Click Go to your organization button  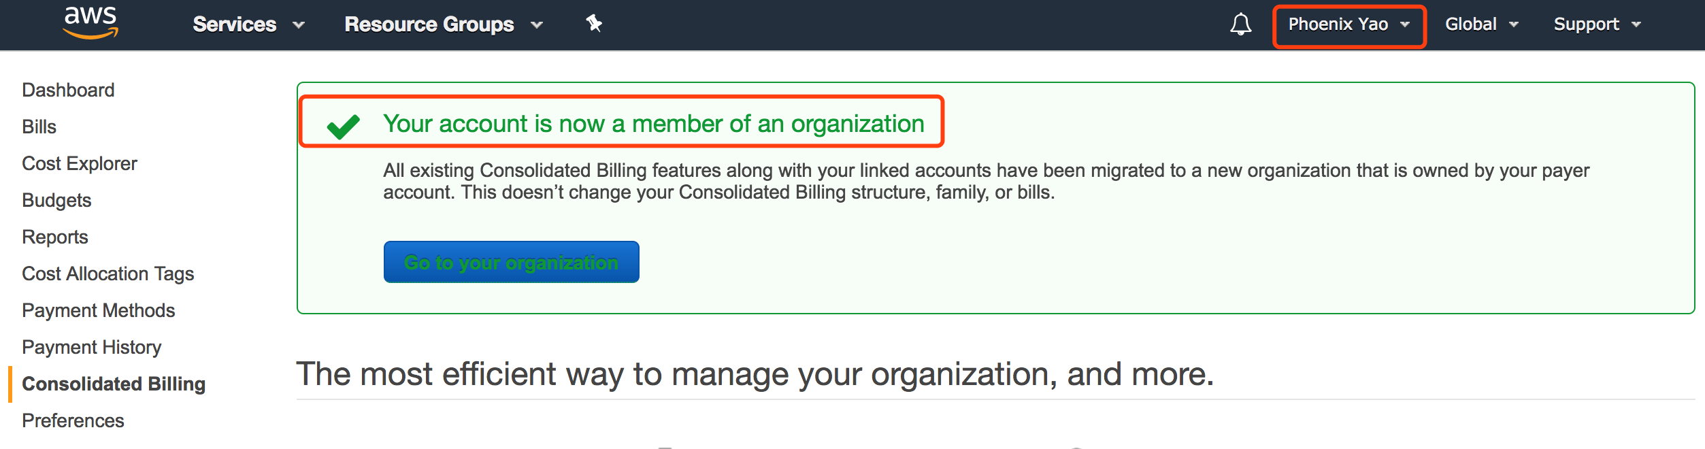pyautogui.click(x=511, y=262)
